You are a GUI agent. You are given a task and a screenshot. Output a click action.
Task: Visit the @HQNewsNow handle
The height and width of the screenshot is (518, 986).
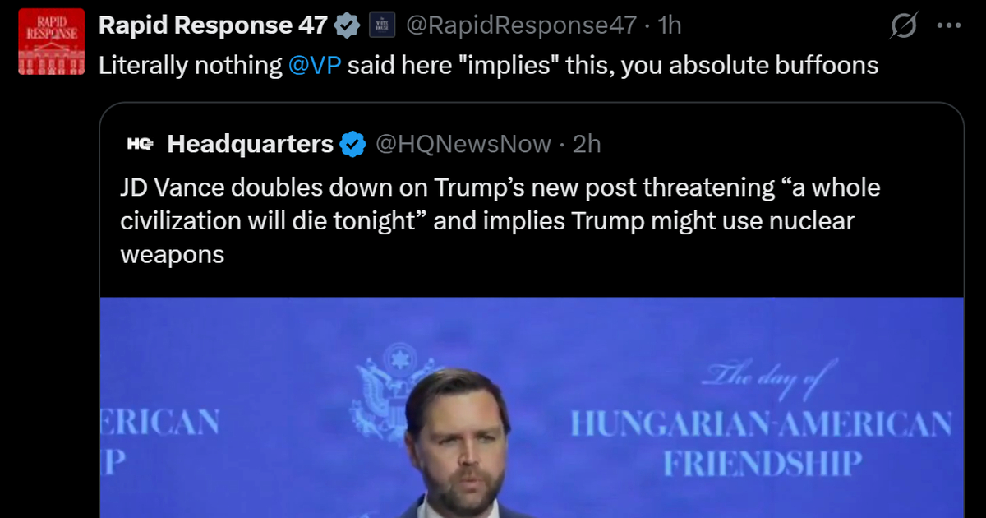click(x=463, y=145)
